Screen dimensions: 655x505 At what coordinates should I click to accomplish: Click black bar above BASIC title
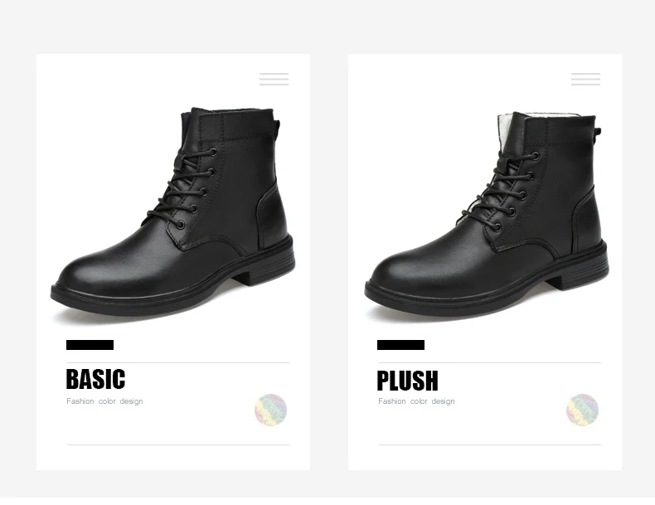tap(90, 345)
